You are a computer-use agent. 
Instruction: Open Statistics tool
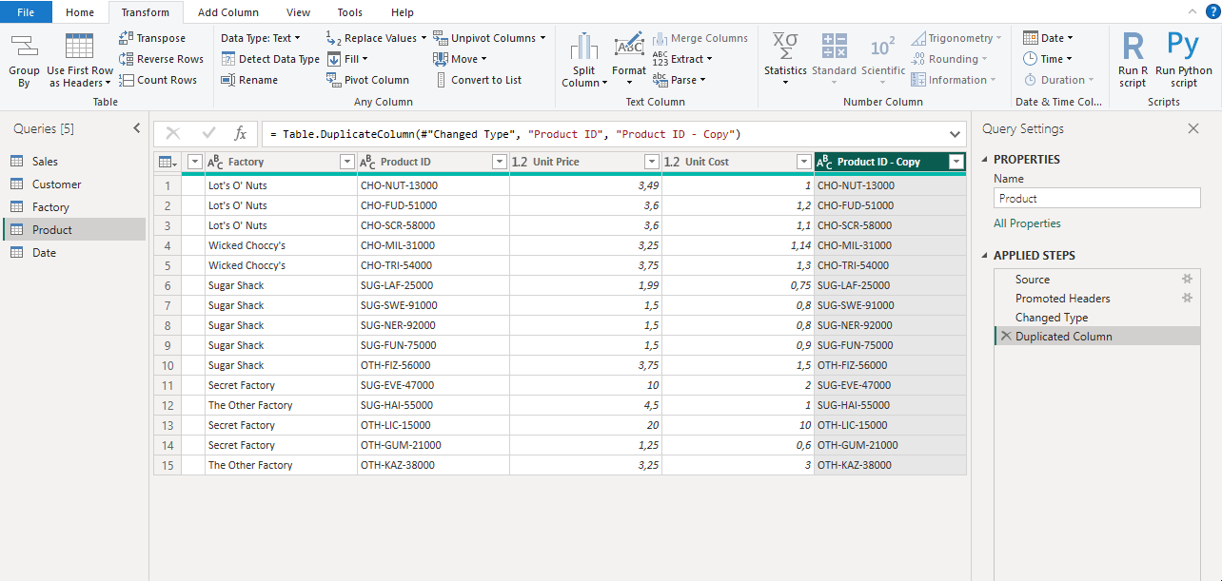coord(785,57)
